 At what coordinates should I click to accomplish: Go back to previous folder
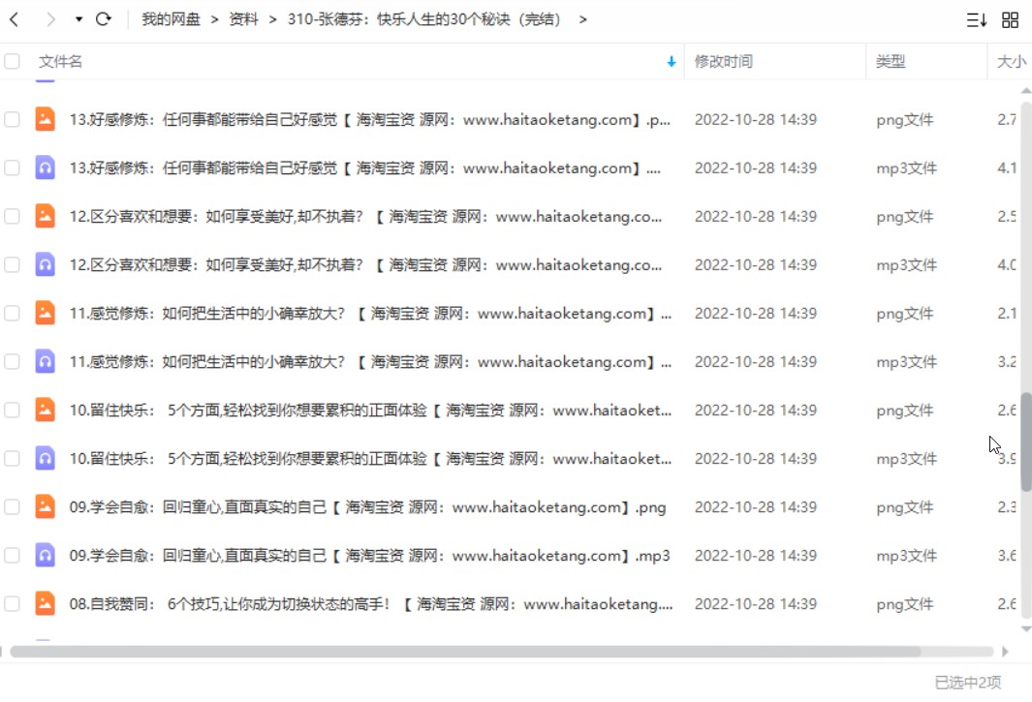[x=14, y=19]
